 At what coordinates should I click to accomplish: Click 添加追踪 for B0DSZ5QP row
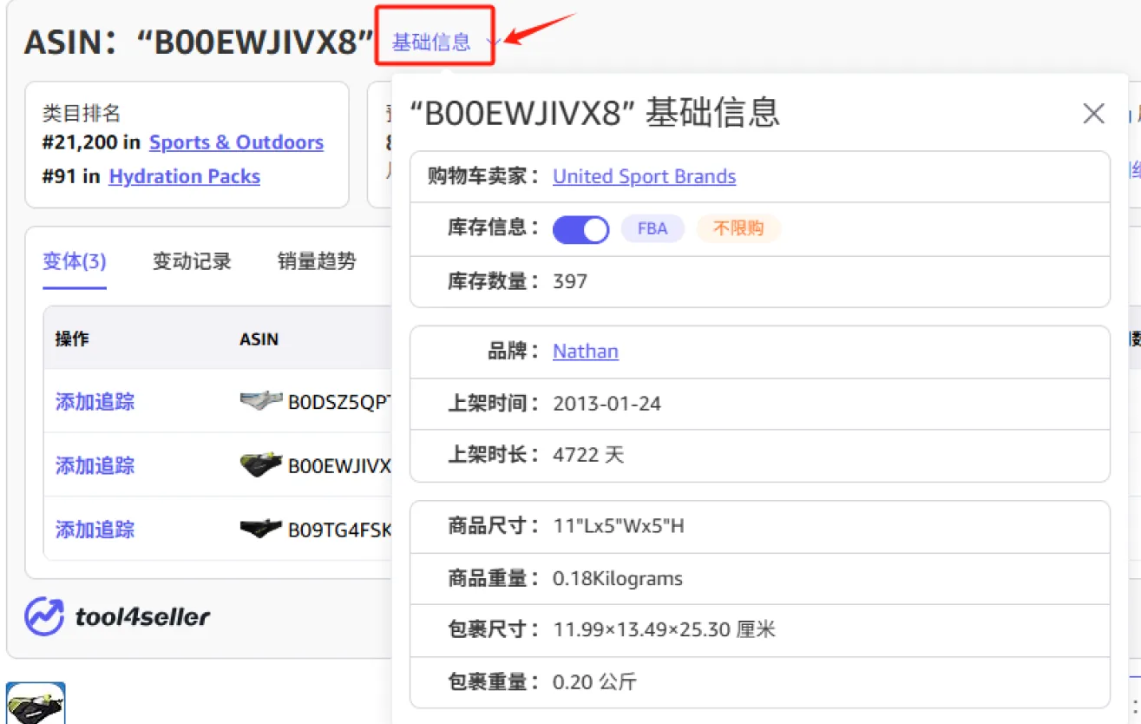click(x=95, y=401)
